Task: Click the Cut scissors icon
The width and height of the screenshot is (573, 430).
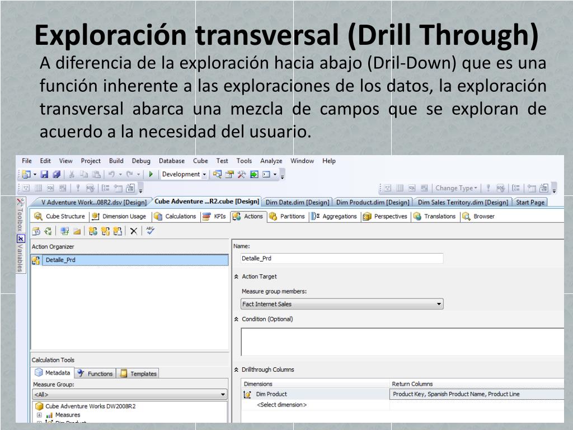Action: (x=72, y=175)
